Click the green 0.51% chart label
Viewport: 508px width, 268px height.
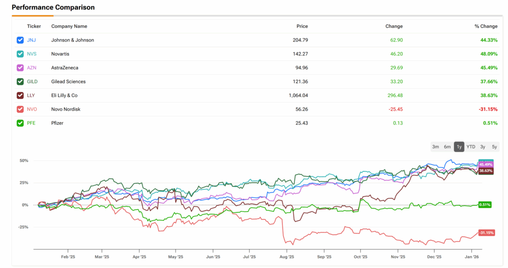(485, 205)
